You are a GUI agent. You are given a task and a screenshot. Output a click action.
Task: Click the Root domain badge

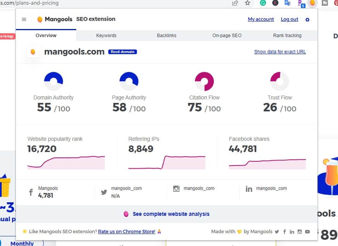click(123, 52)
